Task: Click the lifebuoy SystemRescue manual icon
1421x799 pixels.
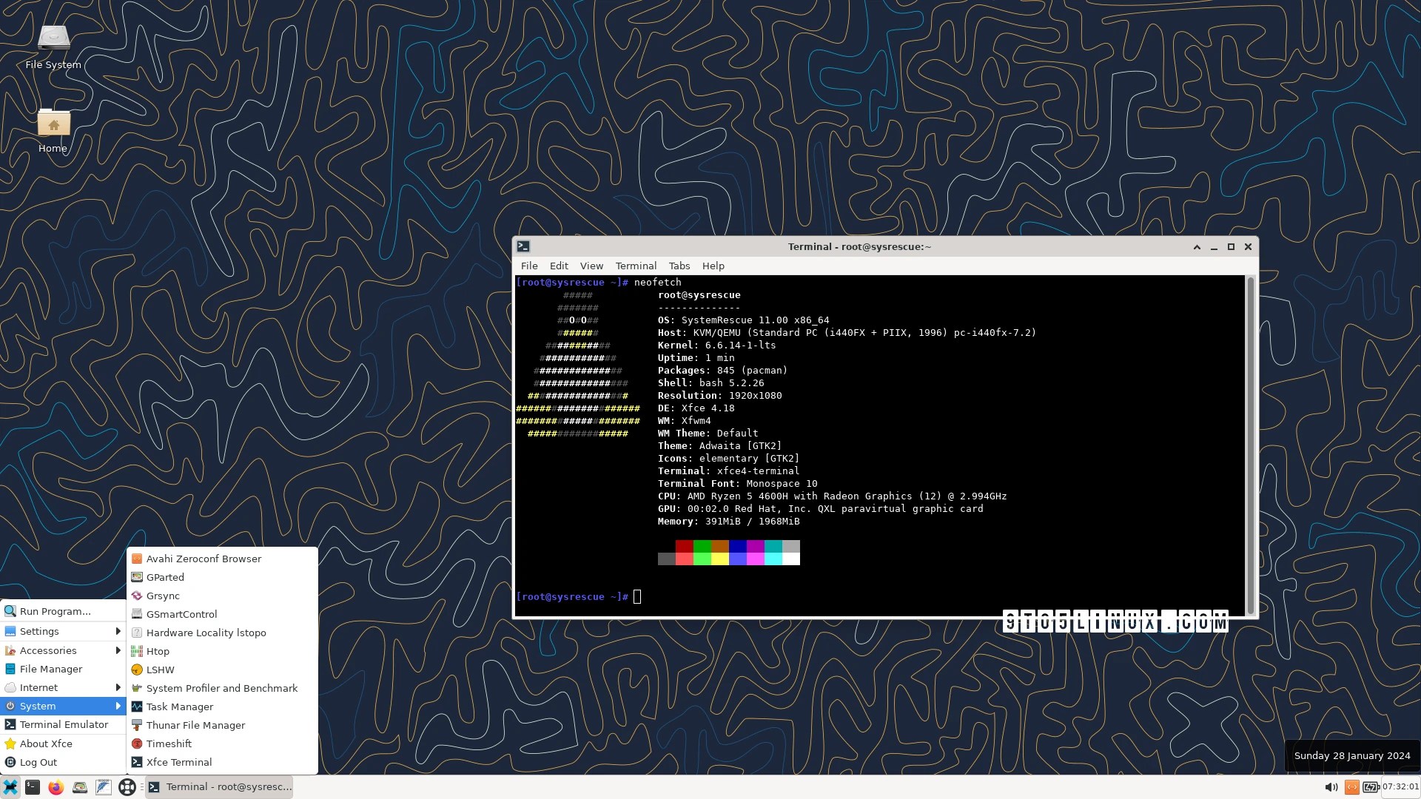Action: point(127,787)
